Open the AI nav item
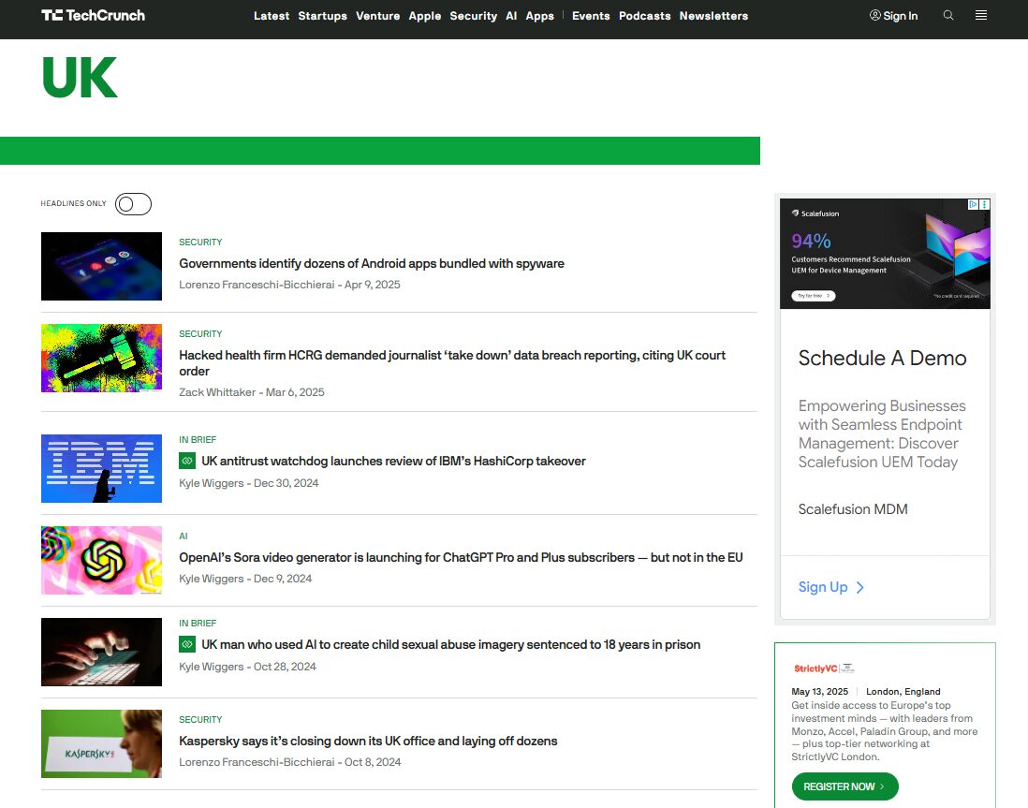 click(511, 16)
